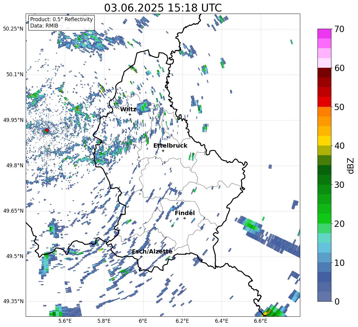The image size is (358, 327).
Task: Click the Product: 0.5° Reflectivity text
Action: coord(61,19)
